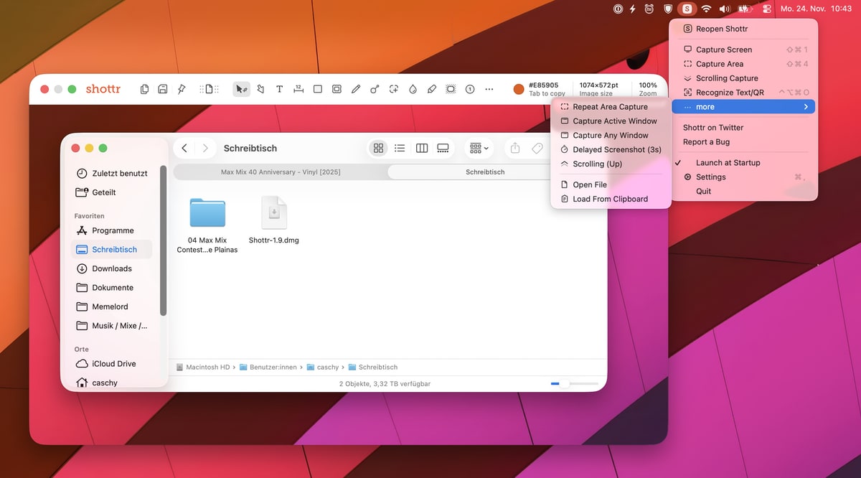Choose Delayed Screenshot (3s) from submenu
Viewport: 861px width, 478px height.
[616, 149]
